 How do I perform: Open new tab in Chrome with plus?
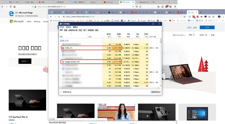[201, 12]
